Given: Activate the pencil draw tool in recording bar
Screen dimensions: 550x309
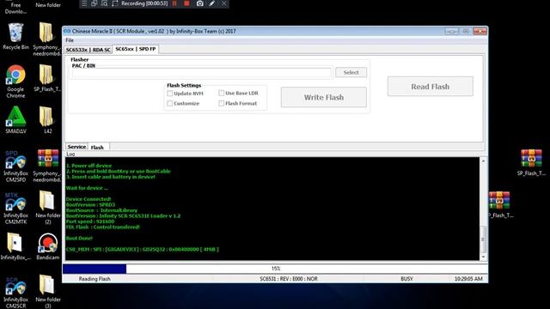Looking at the screenshot, I should coord(212,3).
